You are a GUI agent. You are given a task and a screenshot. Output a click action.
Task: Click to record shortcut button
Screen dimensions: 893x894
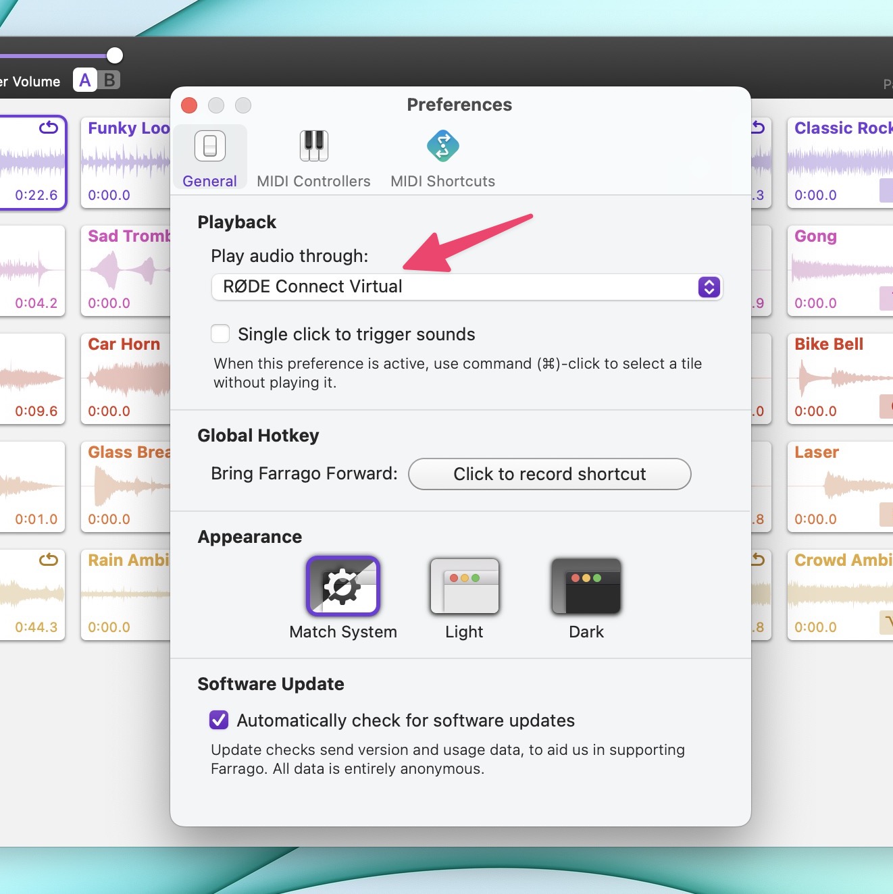click(x=550, y=474)
